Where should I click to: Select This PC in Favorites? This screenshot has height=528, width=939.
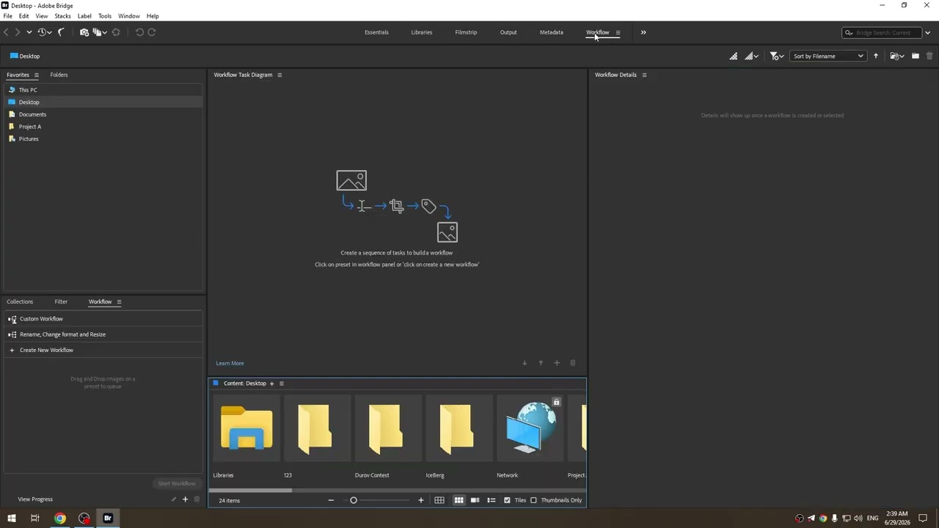coord(103,89)
